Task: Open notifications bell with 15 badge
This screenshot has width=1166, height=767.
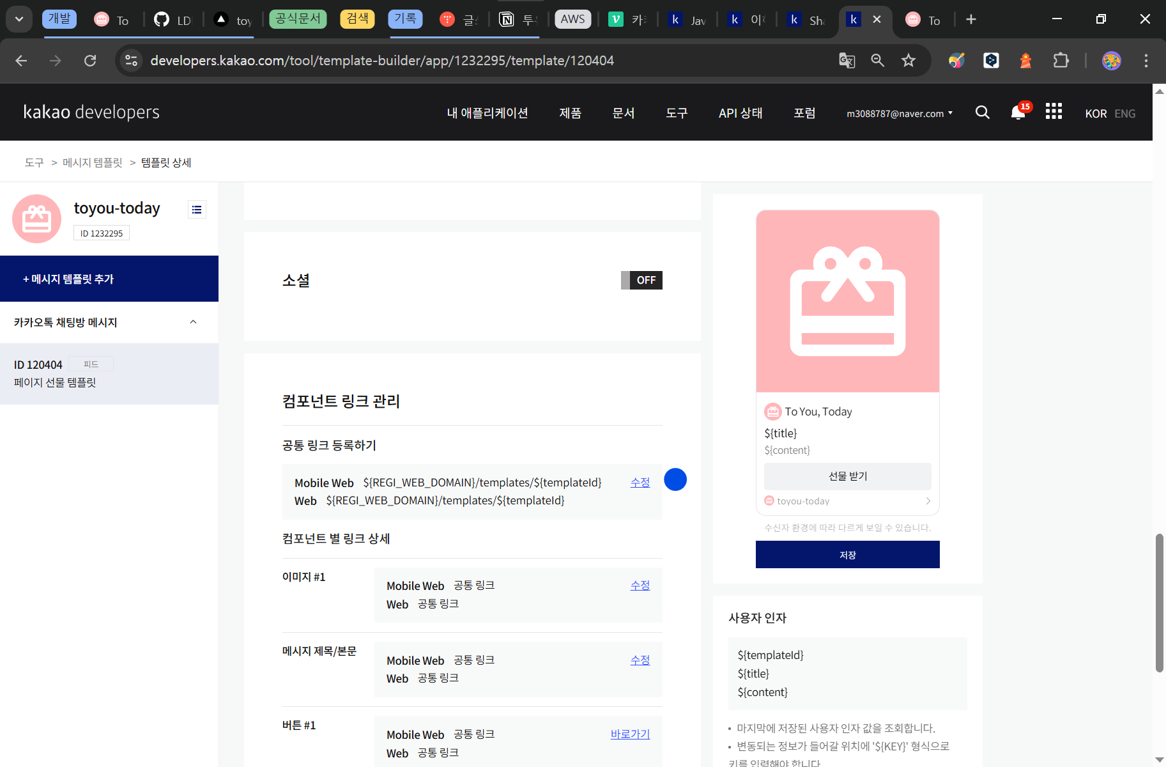Action: [x=1018, y=112]
